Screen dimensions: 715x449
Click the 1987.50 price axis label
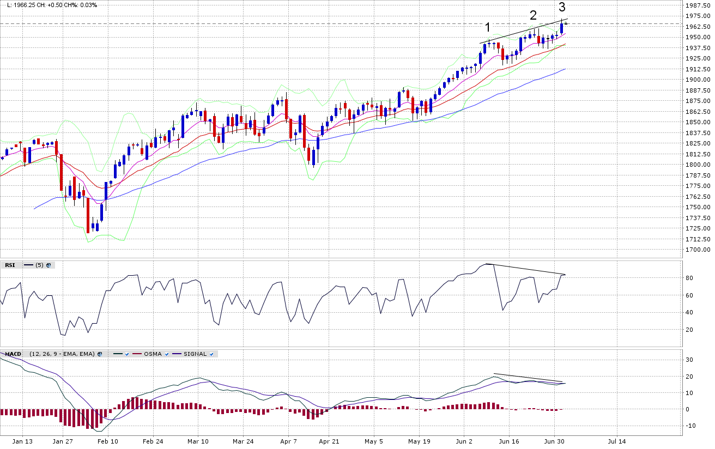tap(697, 5)
